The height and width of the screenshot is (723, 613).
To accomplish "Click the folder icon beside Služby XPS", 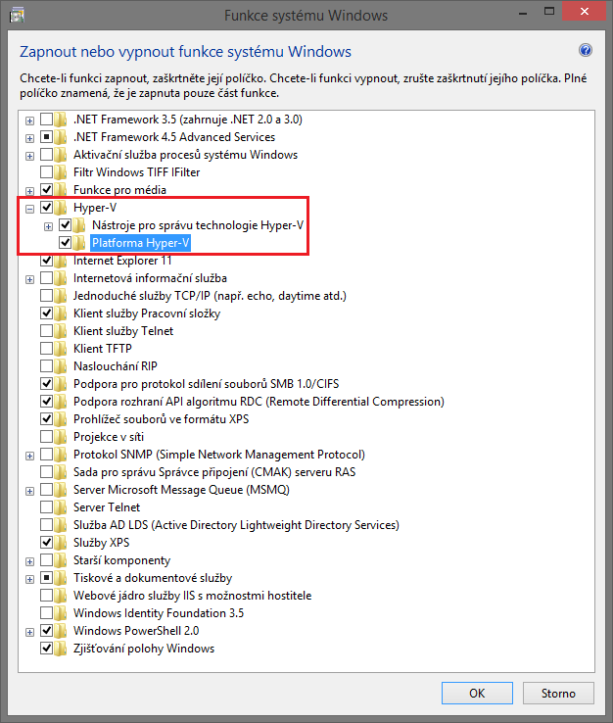I will point(63,543).
